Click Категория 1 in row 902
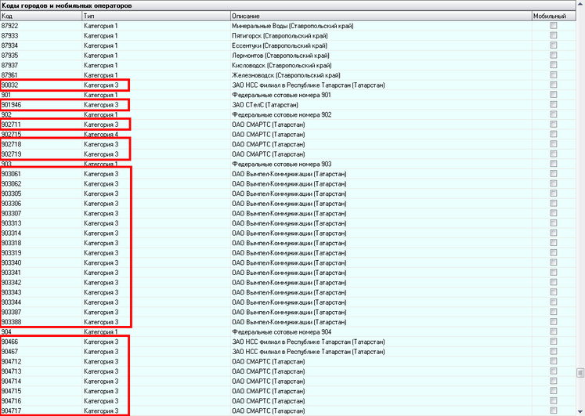The width and height of the screenshot is (585, 416). pyautogui.click(x=101, y=114)
